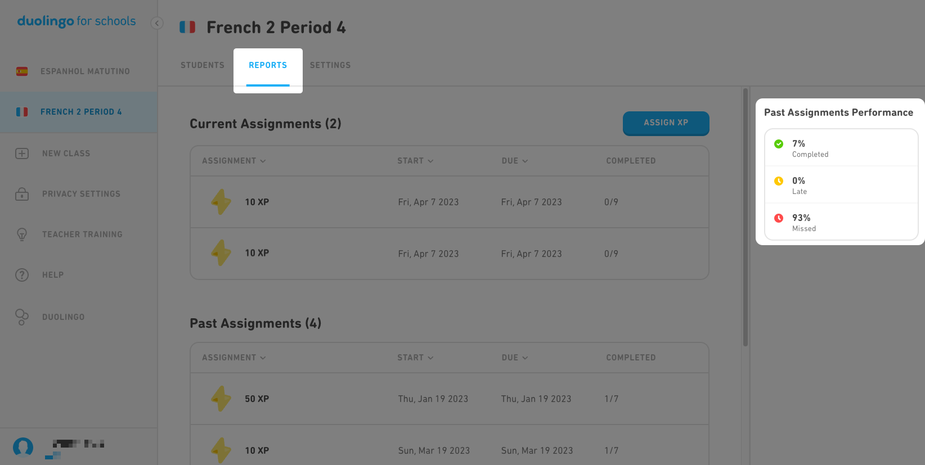Viewport: 925px width, 465px height.
Task: Open New Class via the plus icon
Action: pyautogui.click(x=21, y=153)
